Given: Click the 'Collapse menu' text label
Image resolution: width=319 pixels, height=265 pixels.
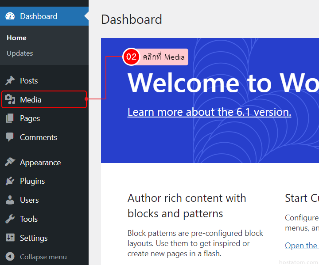Looking at the screenshot, I should [x=43, y=257].
